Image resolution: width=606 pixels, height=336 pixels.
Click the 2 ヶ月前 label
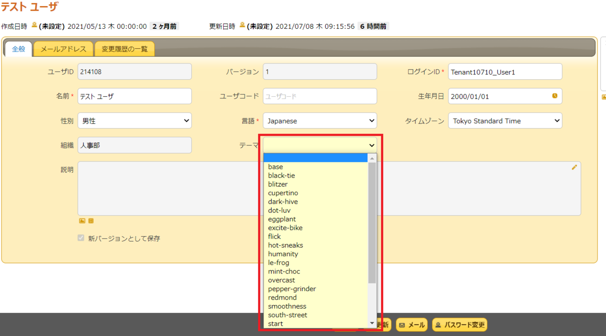point(164,26)
